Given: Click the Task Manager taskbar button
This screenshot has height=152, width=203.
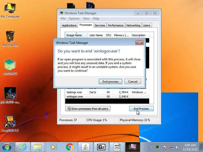Looking at the screenshot, I should [133, 147].
